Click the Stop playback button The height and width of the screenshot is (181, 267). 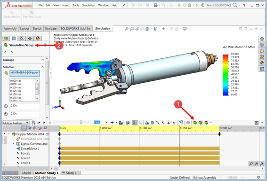pos(50,123)
